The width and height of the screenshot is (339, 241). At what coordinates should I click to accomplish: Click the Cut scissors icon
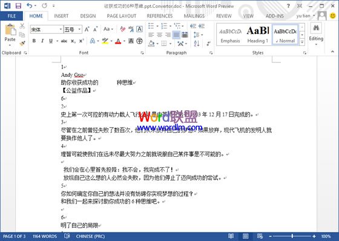pyautogui.click(x=22, y=26)
